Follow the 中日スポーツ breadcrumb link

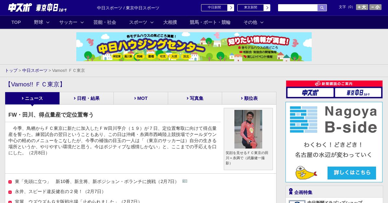click(35, 71)
